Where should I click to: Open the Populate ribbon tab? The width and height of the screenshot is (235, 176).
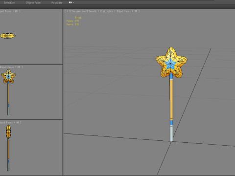(57, 2)
